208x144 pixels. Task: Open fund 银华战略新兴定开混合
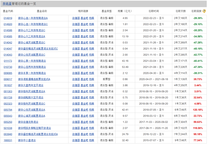[x=31, y=98]
